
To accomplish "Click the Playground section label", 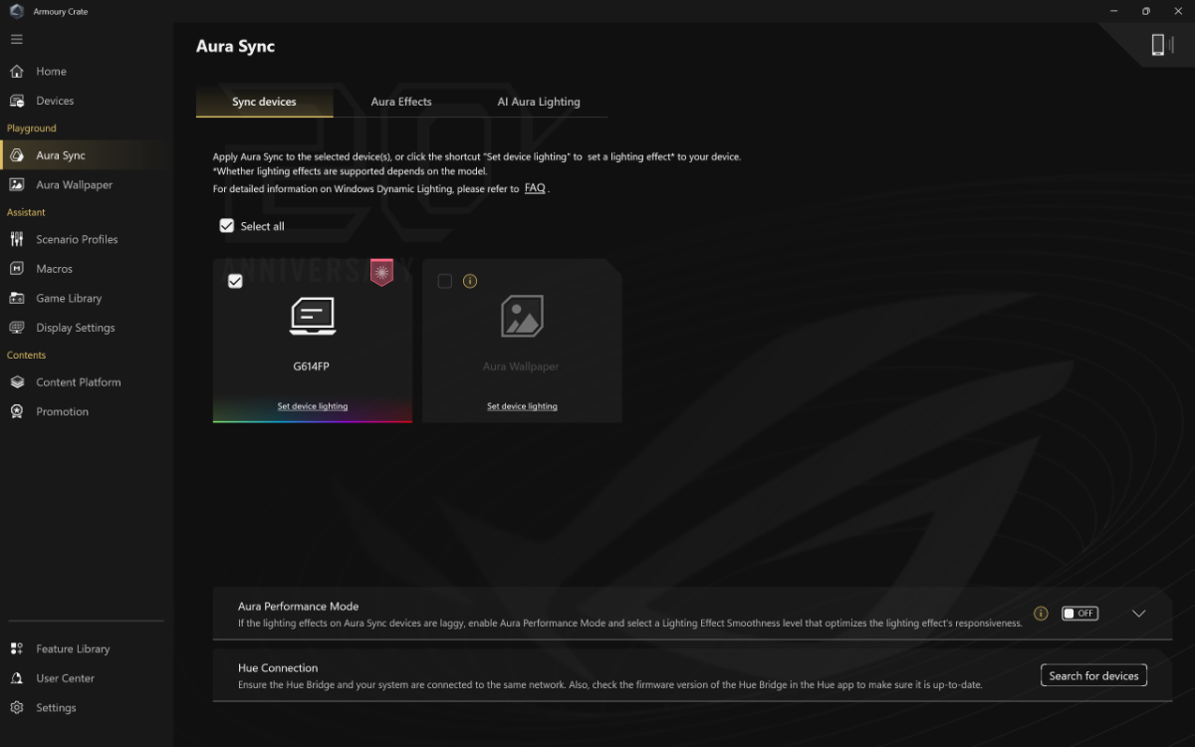I will point(32,128).
